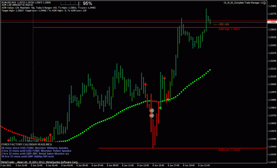Click the leftmost red arrow at the chart bottom

click(8, 140)
